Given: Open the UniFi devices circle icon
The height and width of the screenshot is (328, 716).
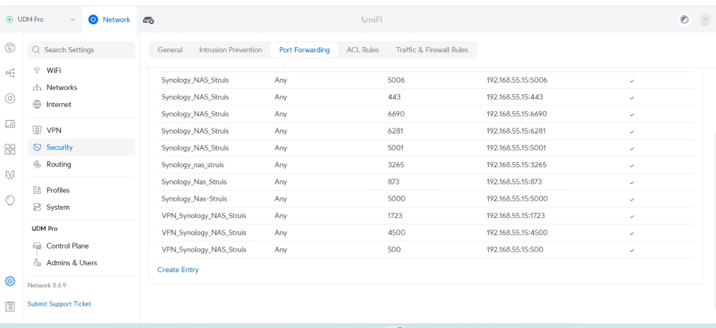Looking at the screenshot, I should tap(10, 99).
